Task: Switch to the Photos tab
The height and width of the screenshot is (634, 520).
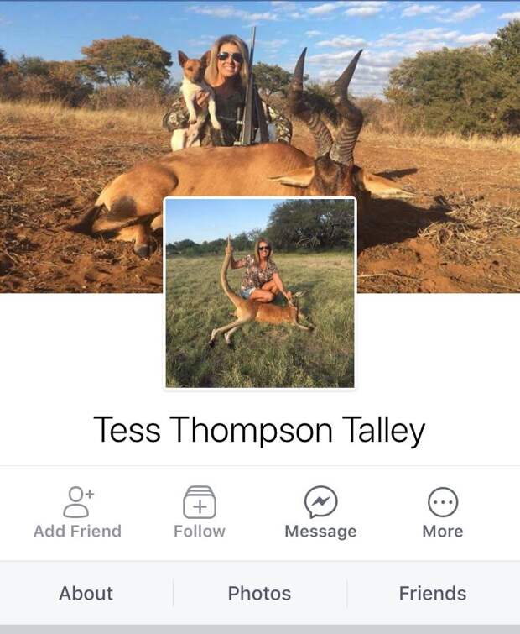Action: point(260,593)
